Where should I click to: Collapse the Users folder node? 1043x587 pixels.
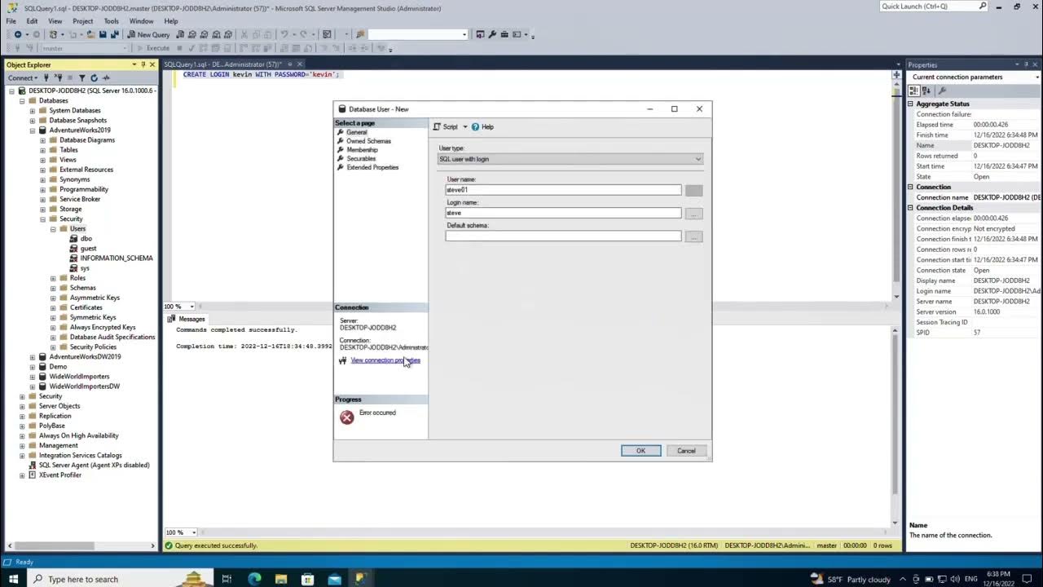tap(54, 229)
